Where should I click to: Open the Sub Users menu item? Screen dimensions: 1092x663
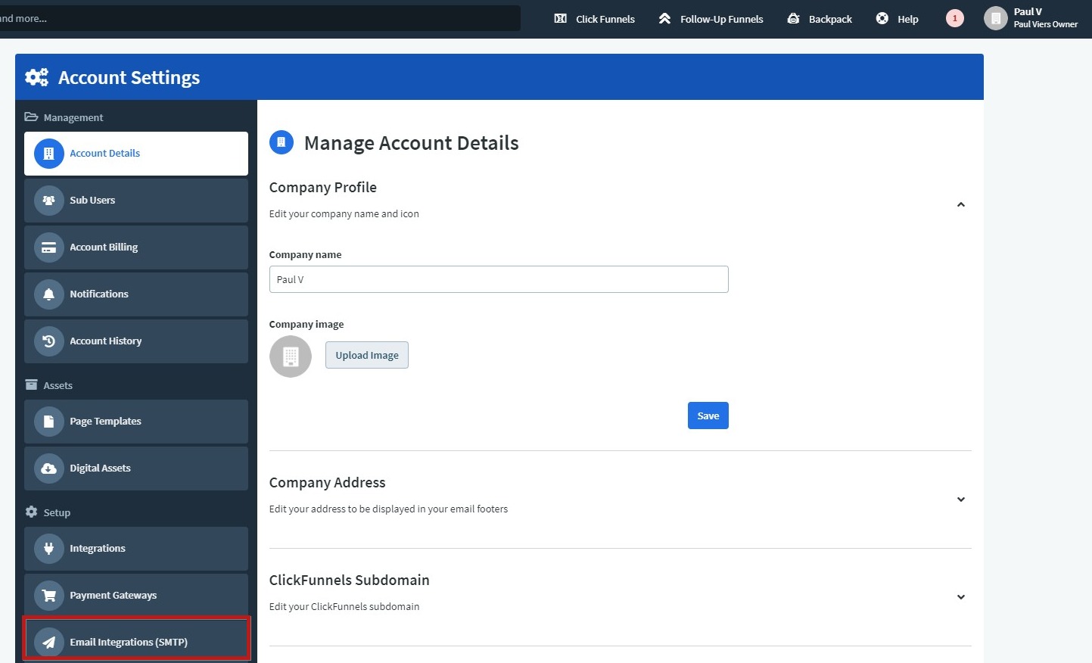[x=136, y=201]
